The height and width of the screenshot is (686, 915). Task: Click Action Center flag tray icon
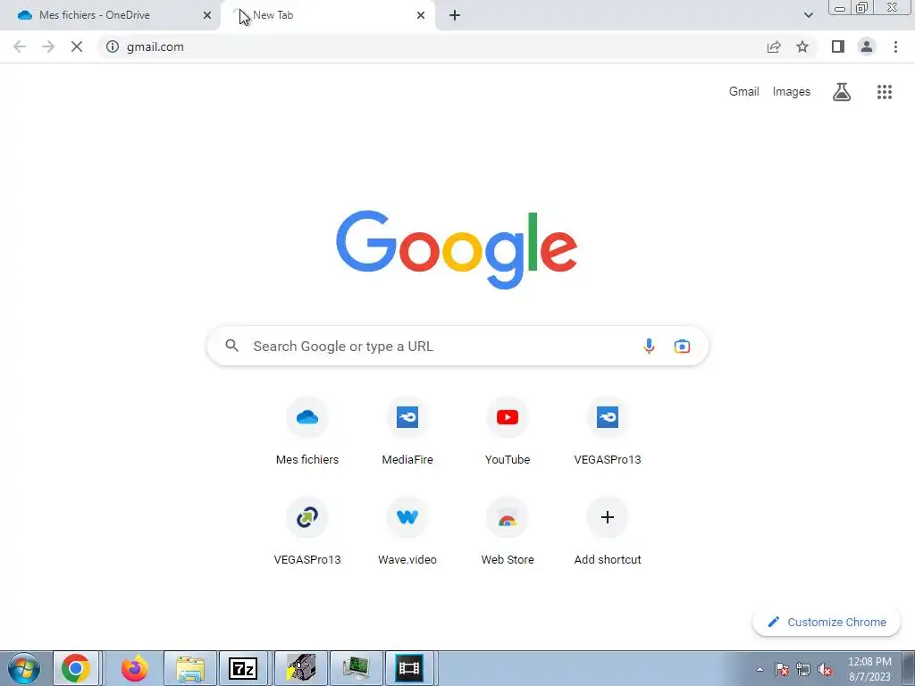tap(781, 669)
